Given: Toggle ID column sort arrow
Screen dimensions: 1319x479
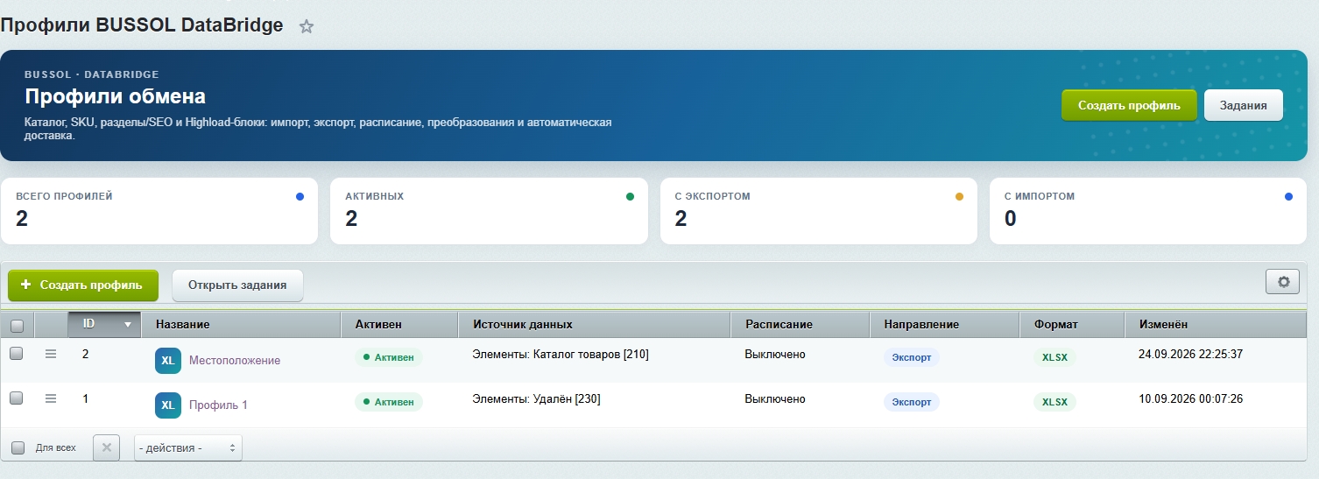Looking at the screenshot, I should click(128, 325).
